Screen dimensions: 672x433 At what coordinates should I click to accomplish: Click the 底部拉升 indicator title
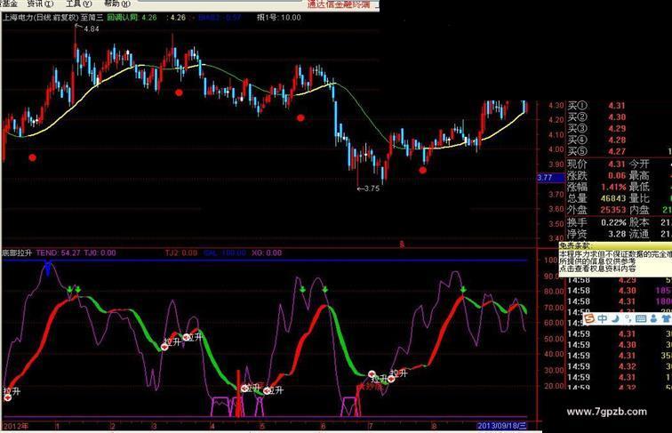tap(17, 253)
